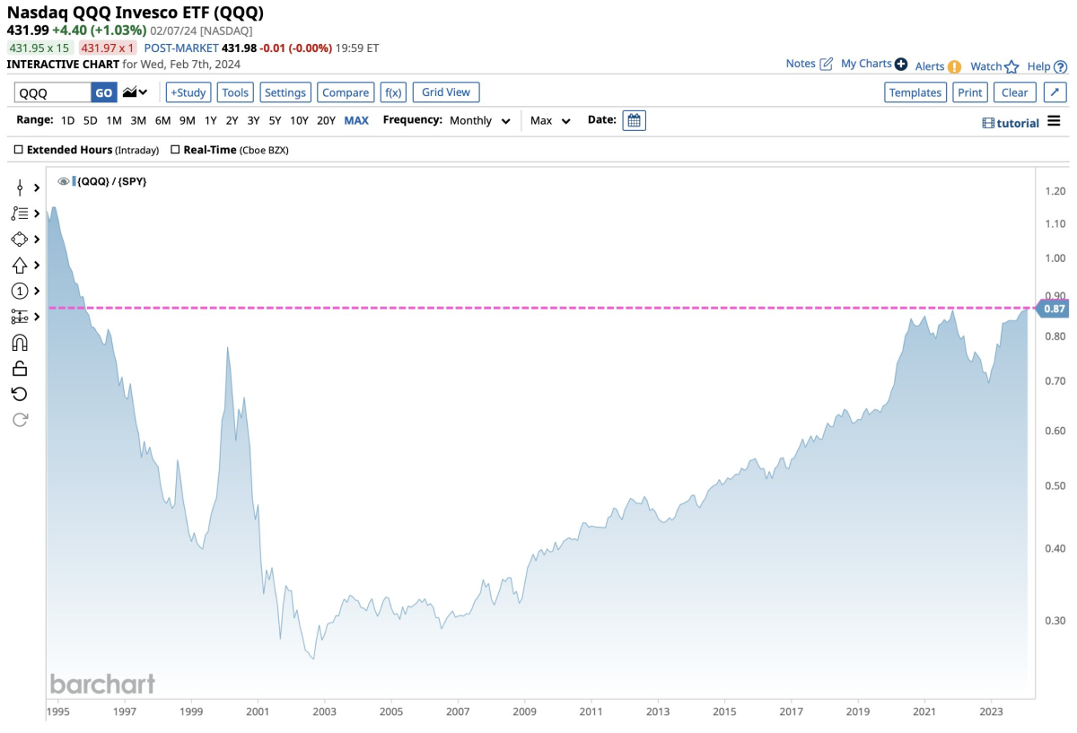Switch range to 1D
1077x733 pixels.
pos(67,120)
